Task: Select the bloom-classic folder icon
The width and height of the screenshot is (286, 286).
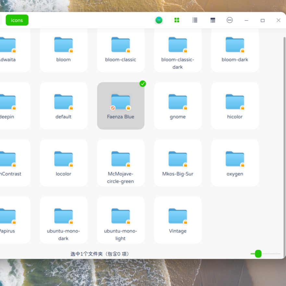Action: pos(120,45)
